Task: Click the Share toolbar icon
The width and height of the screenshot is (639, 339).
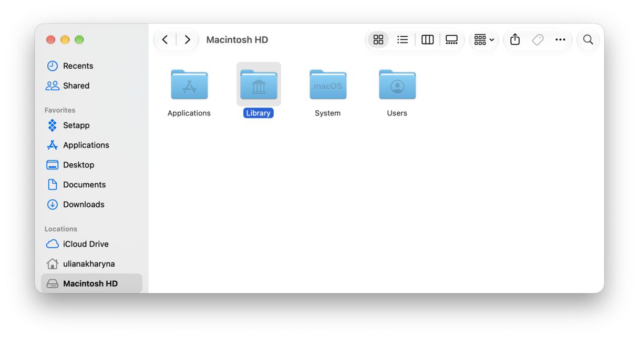Action: (515, 40)
